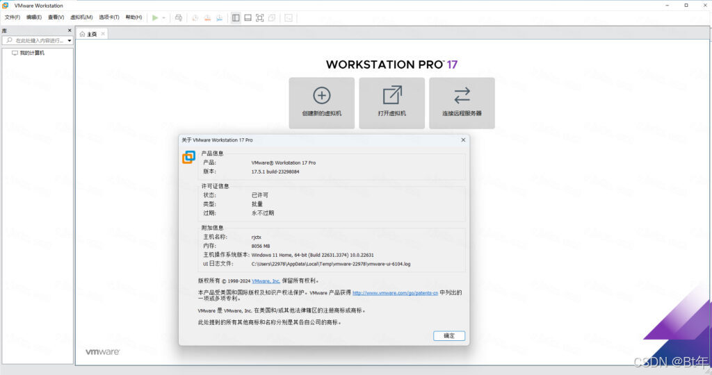Toggle the thumbnail bar view icon
This screenshot has height=375, width=712.
(x=248, y=17)
